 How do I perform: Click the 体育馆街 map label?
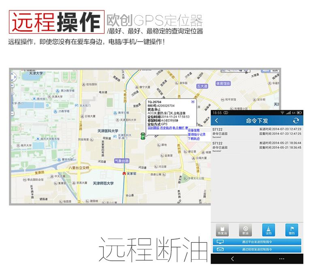coord(223,83)
